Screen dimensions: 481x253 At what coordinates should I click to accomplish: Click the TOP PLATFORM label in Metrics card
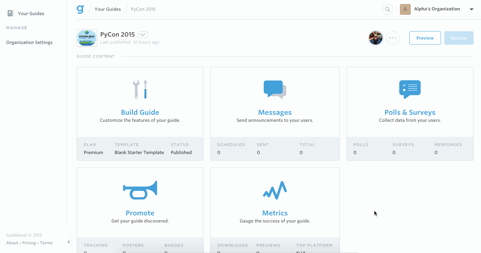(x=314, y=245)
